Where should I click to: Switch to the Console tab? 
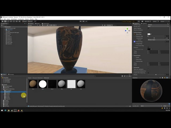[11, 74]
